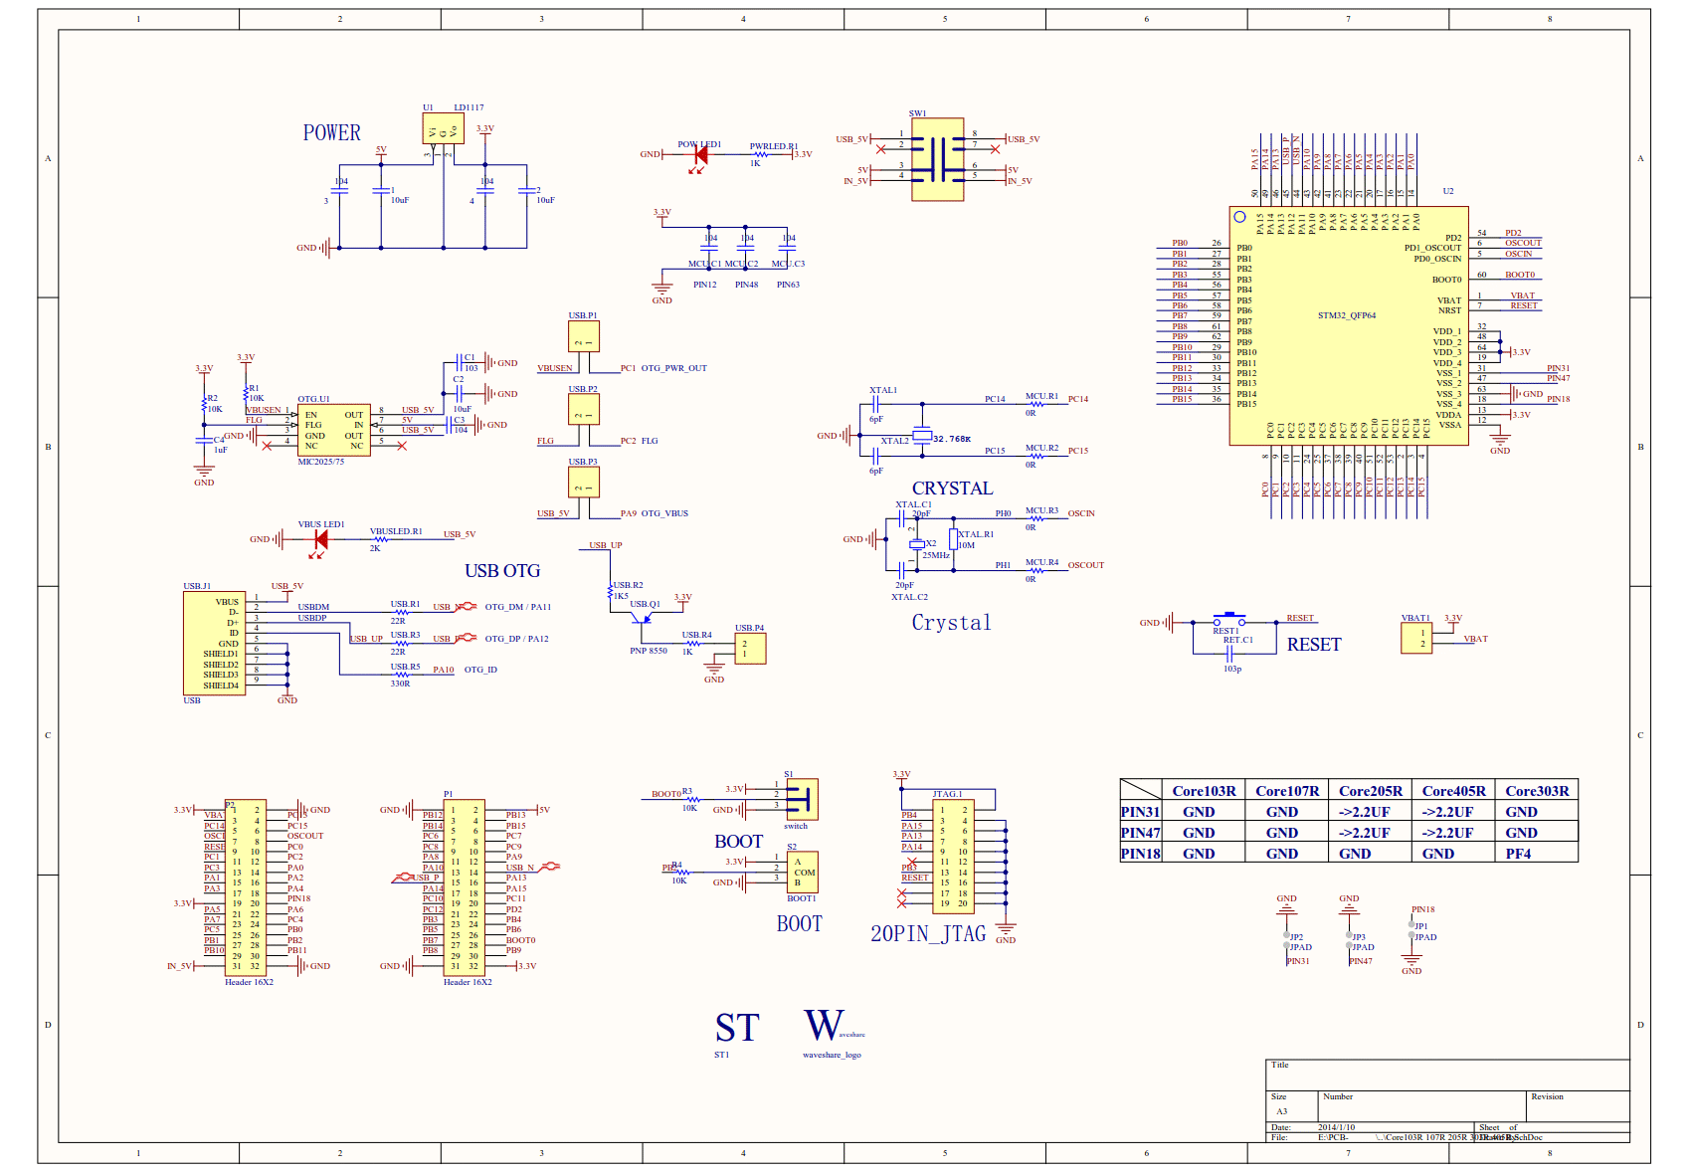Select the S2 BOOT1 switch block
This screenshot has height=1175, width=1691.
click(x=802, y=872)
